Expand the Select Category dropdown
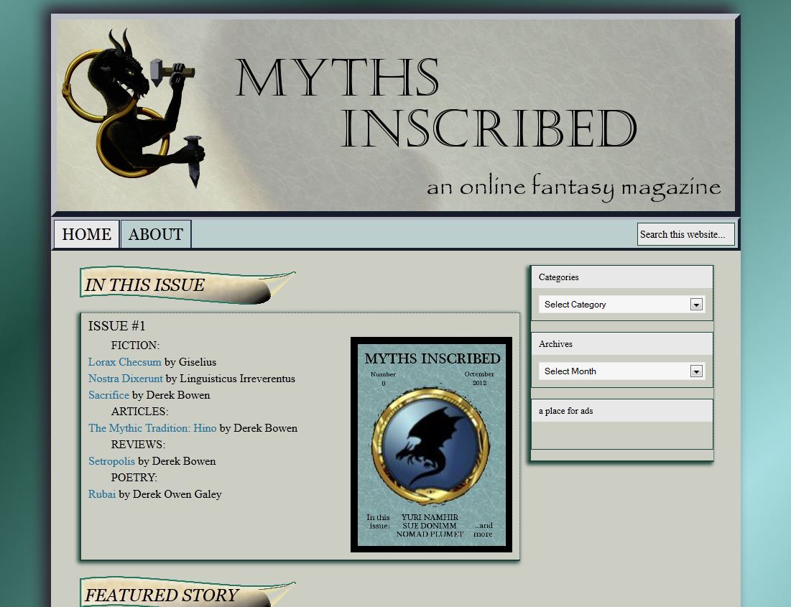791x607 pixels. pyautogui.click(x=614, y=305)
